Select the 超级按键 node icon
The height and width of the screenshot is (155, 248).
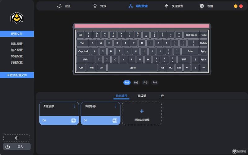(131, 6)
